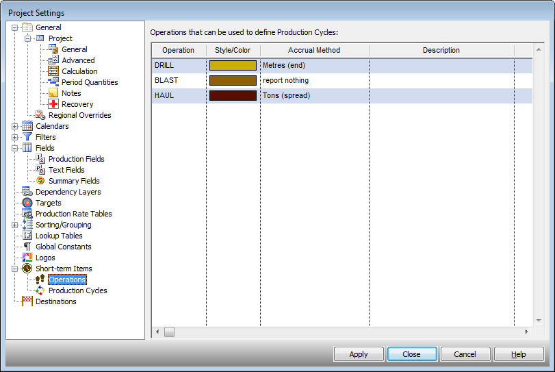
Task: Click the Accrual Method column header
Action: 314,50
